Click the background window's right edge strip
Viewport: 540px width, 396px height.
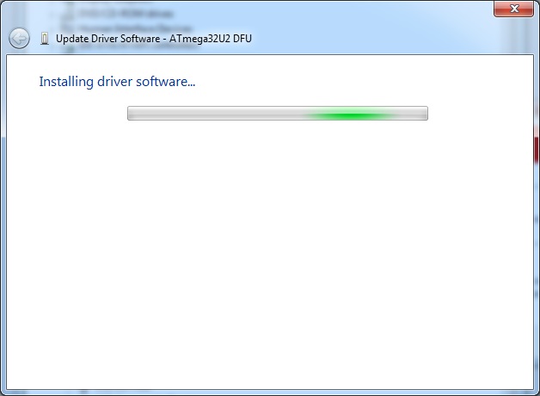click(x=537, y=215)
